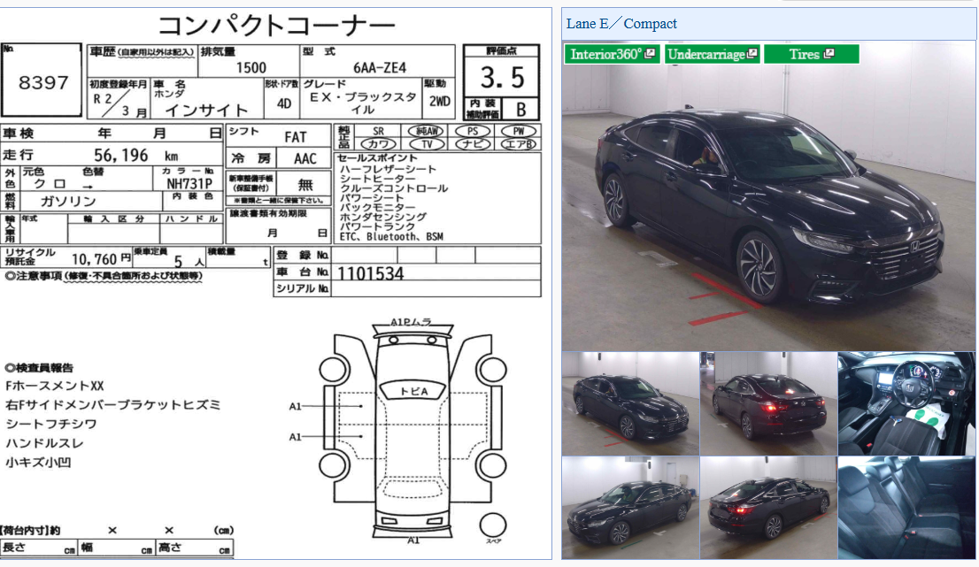Click note 右Fサイドメンバーブラケットヒズミ
Viewport: 979px width, 567px height.
(x=113, y=405)
